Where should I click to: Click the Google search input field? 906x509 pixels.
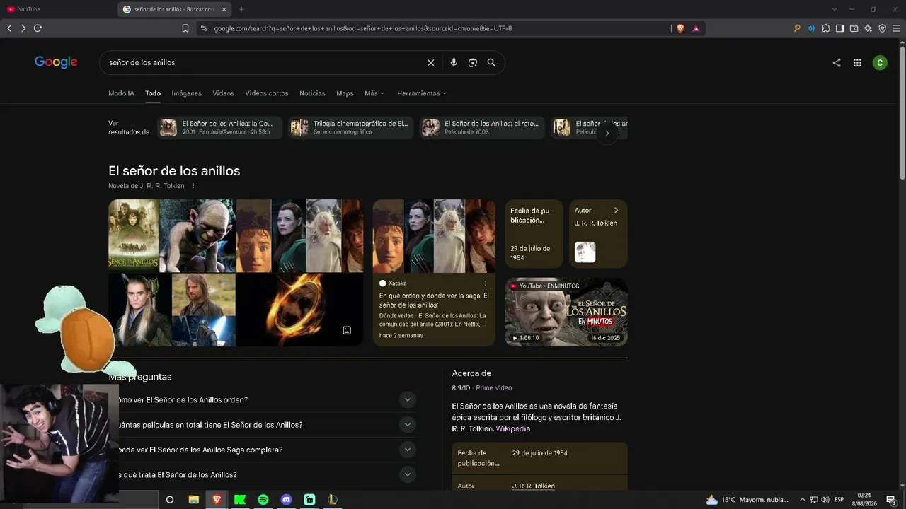263,63
